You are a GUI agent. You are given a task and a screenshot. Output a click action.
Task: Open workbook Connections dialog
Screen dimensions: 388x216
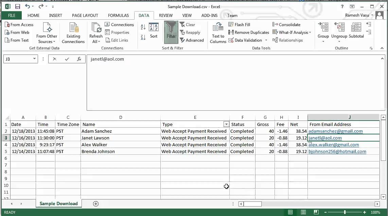click(x=120, y=25)
